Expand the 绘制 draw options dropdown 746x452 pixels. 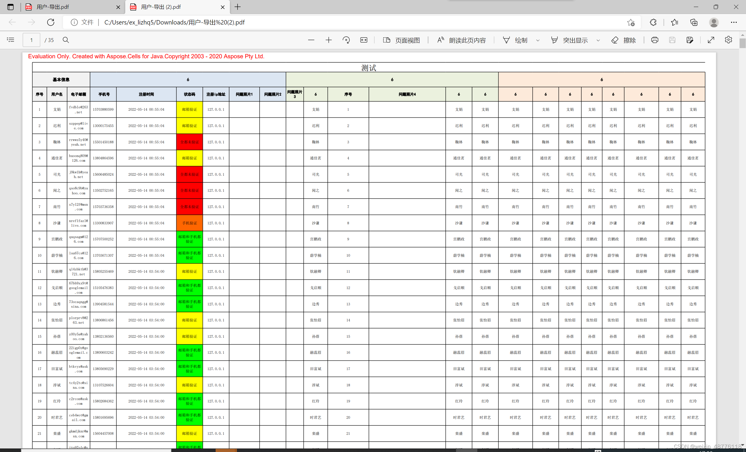538,40
